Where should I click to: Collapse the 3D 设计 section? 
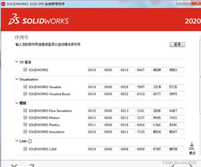click(x=17, y=62)
